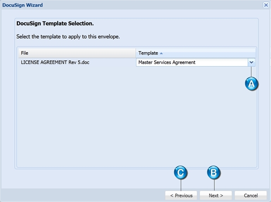
Task: Open the Template dropdown arrow
Action: pyautogui.click(x=251, y=62)
